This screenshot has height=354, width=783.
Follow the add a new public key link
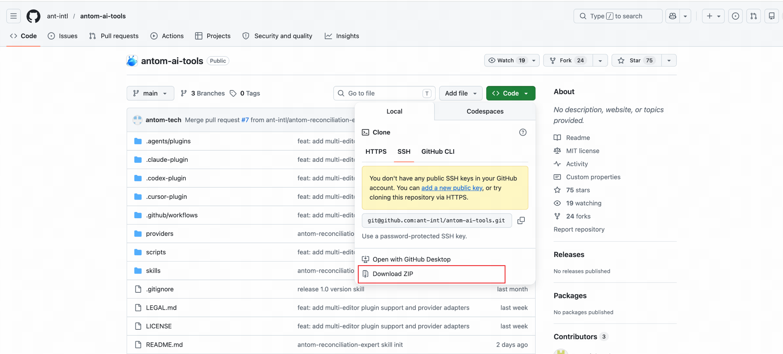(x=452, y=188)
